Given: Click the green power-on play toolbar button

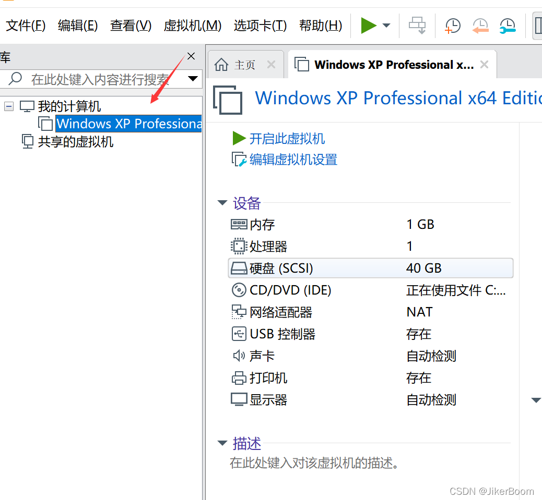Looking at the screenshot, I should (x=368, y=26).
